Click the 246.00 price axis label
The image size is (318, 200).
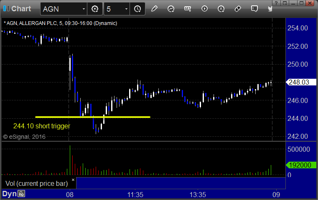298,100
